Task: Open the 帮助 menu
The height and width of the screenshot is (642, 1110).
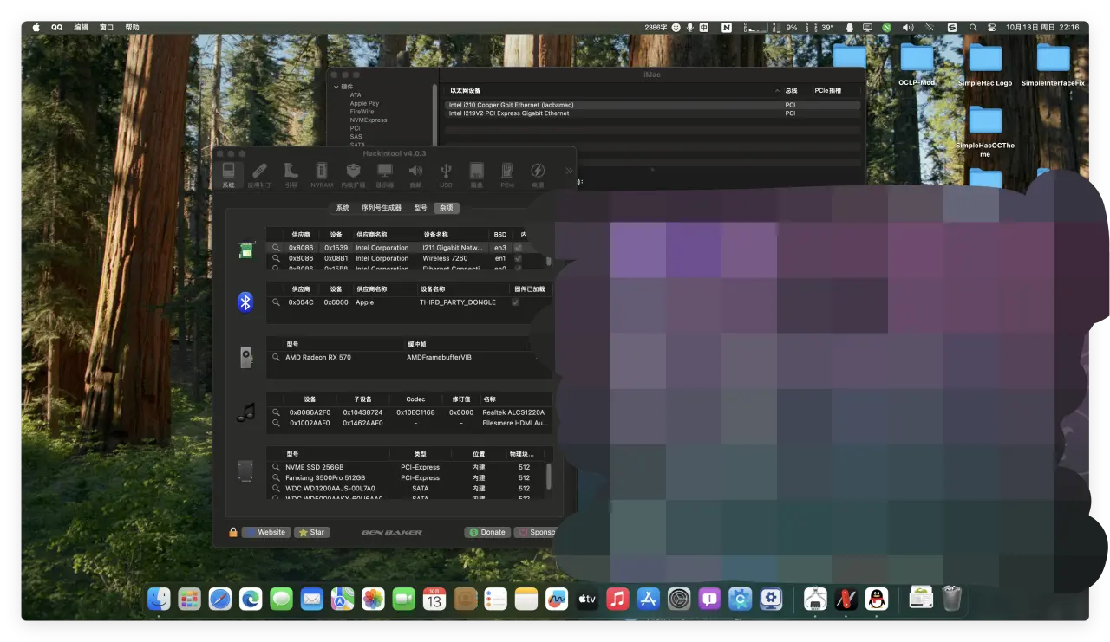Action: [132, 28]
